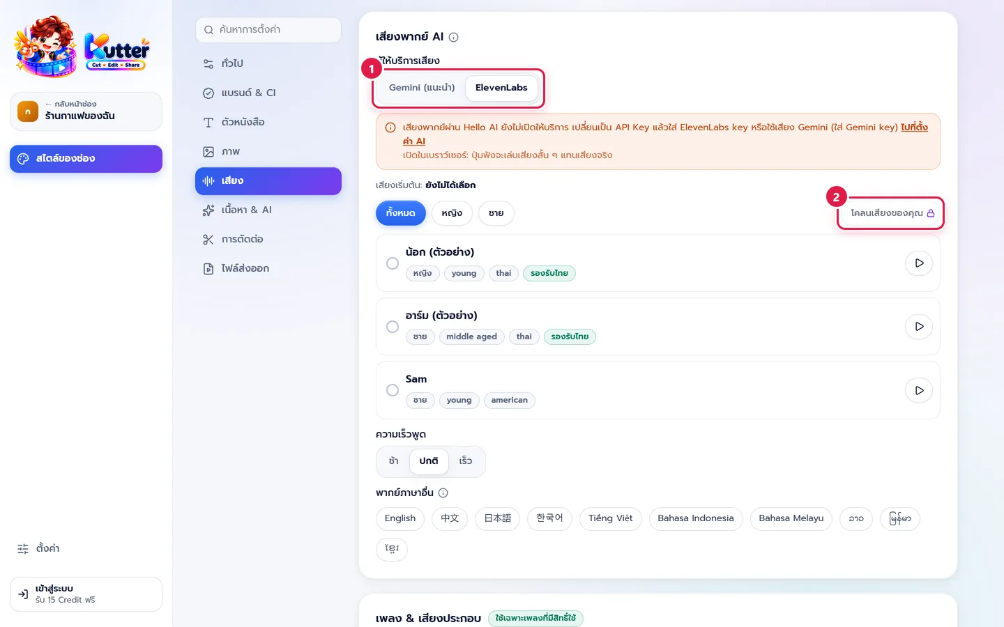
Task: Open the แบรนด์ & CI settings section
Action: click(x=268, y=93)
